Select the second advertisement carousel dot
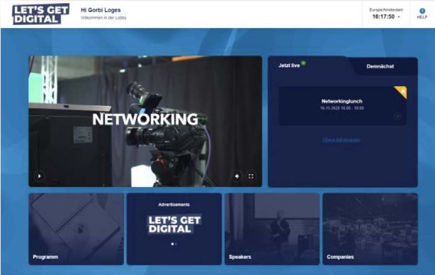Image resolution: width=435 pixels, height=275 pixels. [176, 244]
